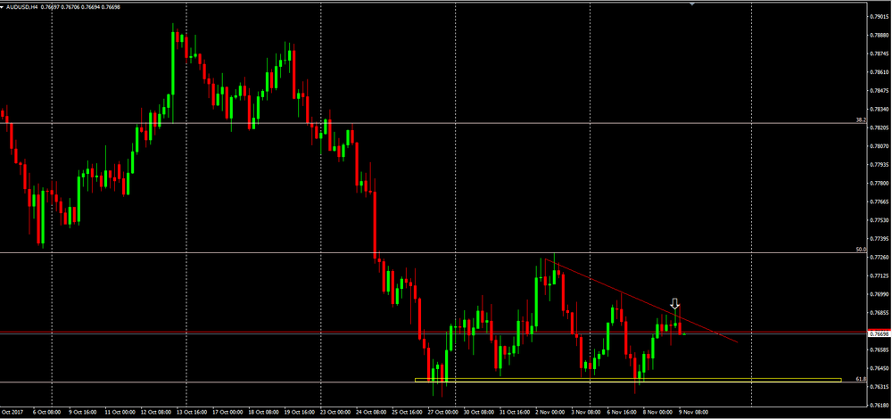The height and width of the screenshot is (419, 892).
Task: Click the 0.78475 price scale value
Action: (x=880, y=90)
